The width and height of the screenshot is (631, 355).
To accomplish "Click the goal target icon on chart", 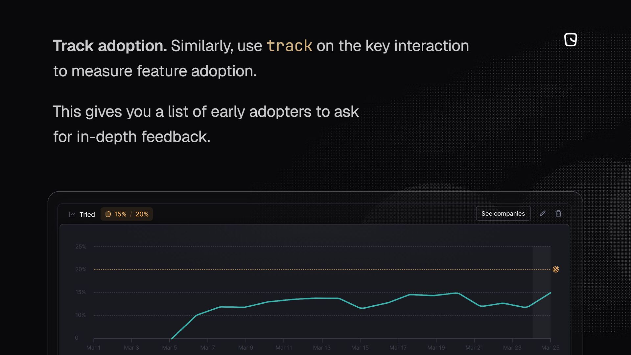I will [556, 270].
